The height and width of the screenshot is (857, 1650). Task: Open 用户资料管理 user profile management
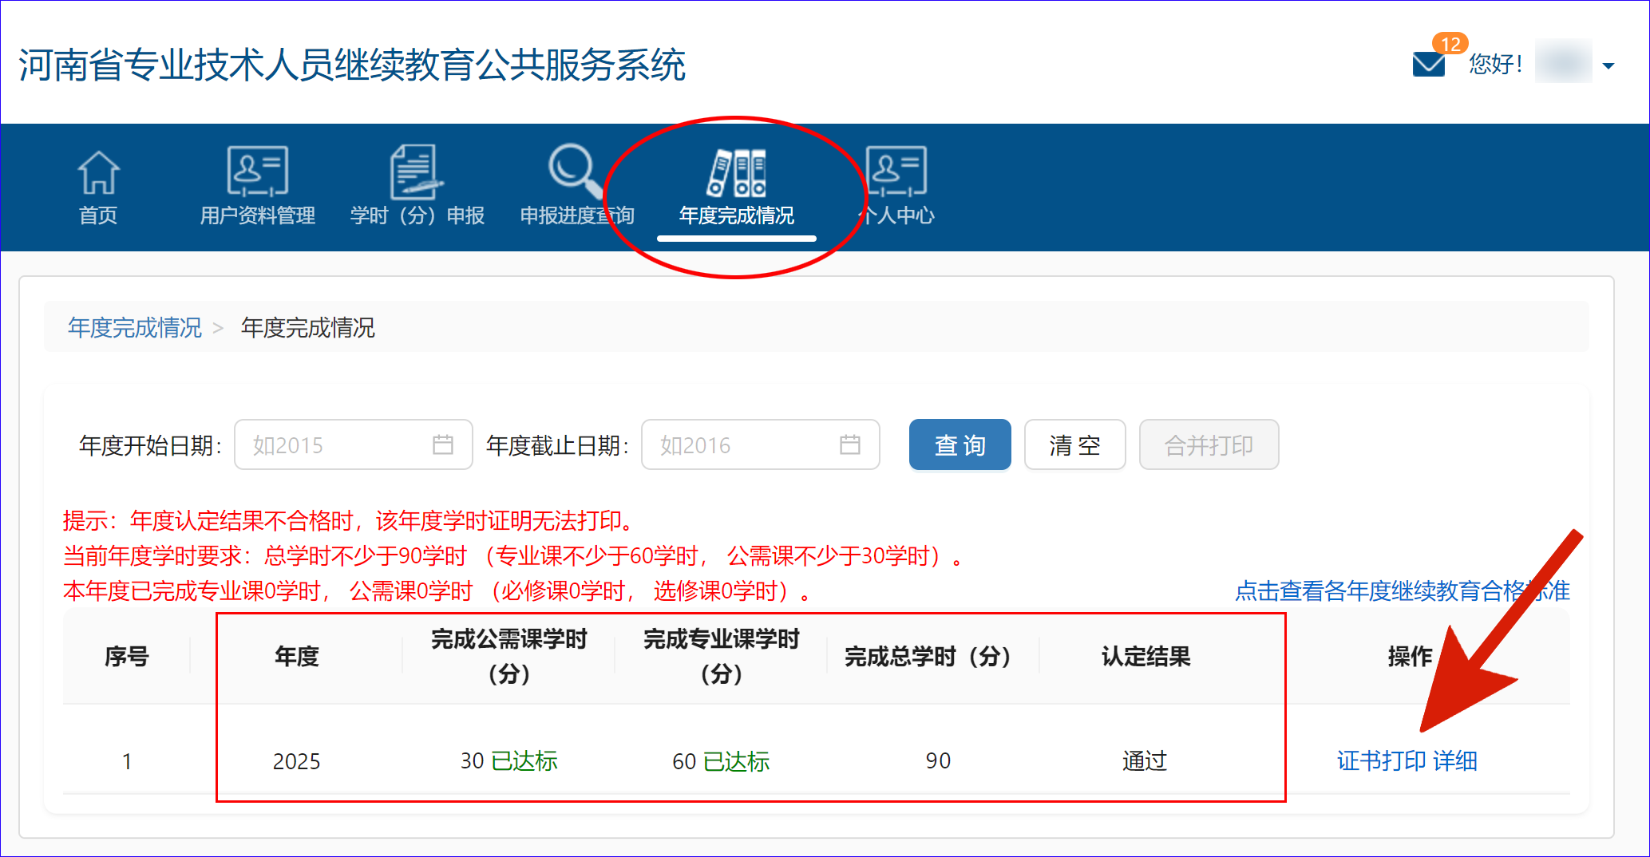pos(257,185)
